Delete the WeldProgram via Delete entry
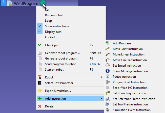This screenshot has height=113, width=165. [49, 106]
